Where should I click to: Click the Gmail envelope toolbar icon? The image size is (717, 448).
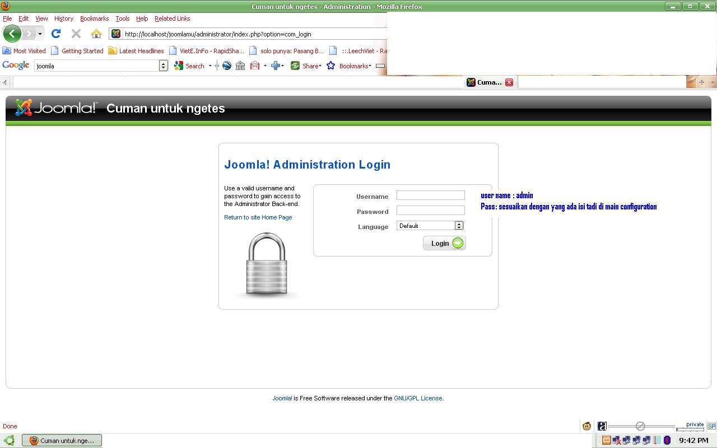tap(255, 66)
